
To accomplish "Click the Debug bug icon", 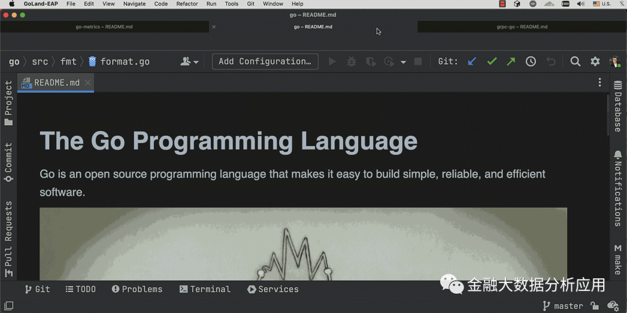I will tap(351, 61).
